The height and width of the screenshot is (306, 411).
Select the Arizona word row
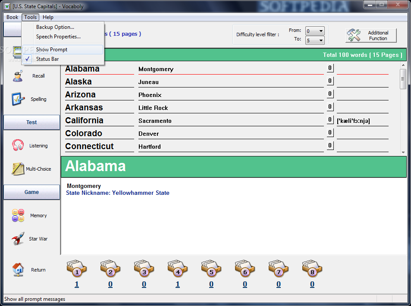click(227, 94)
